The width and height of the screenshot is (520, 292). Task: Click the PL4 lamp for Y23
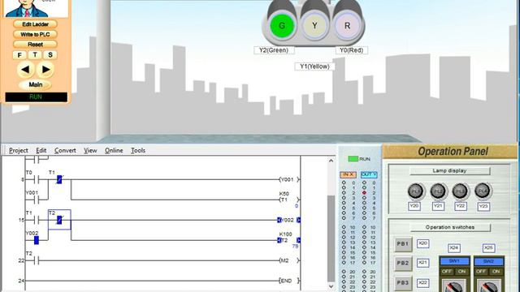[483, 191]
